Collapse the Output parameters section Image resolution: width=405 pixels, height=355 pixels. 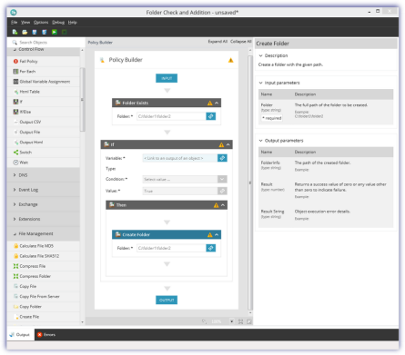tap(260, 141)
